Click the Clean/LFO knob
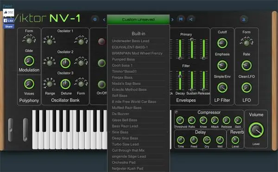This screenshot has width=278, height=172. (x=246, y=88)
